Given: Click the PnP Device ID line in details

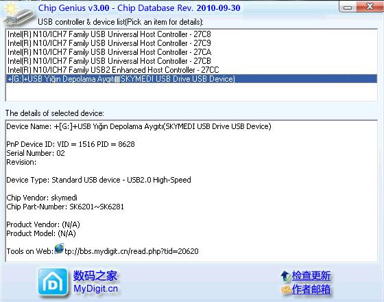Looking at the screenshot, I should coord(71,144).
